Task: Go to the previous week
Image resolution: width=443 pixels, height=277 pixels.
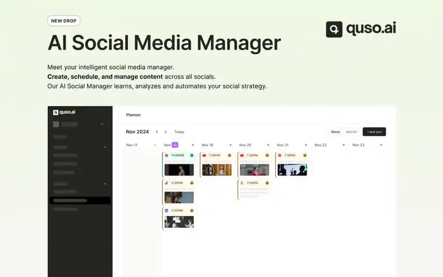Action: [x=157, y=132]
